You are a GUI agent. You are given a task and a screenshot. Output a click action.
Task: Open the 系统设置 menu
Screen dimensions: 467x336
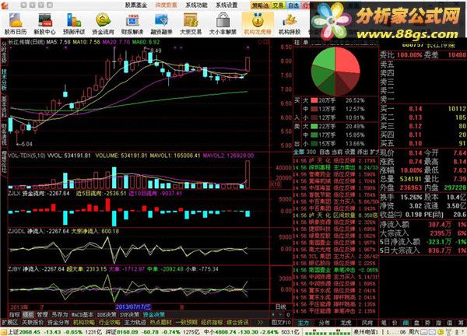(x=226, y=5)
